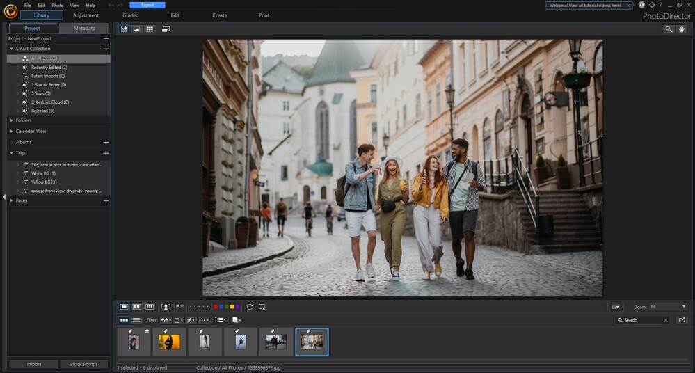
Task: Apply the red color label swatch
Action: [x=216, y=307]
